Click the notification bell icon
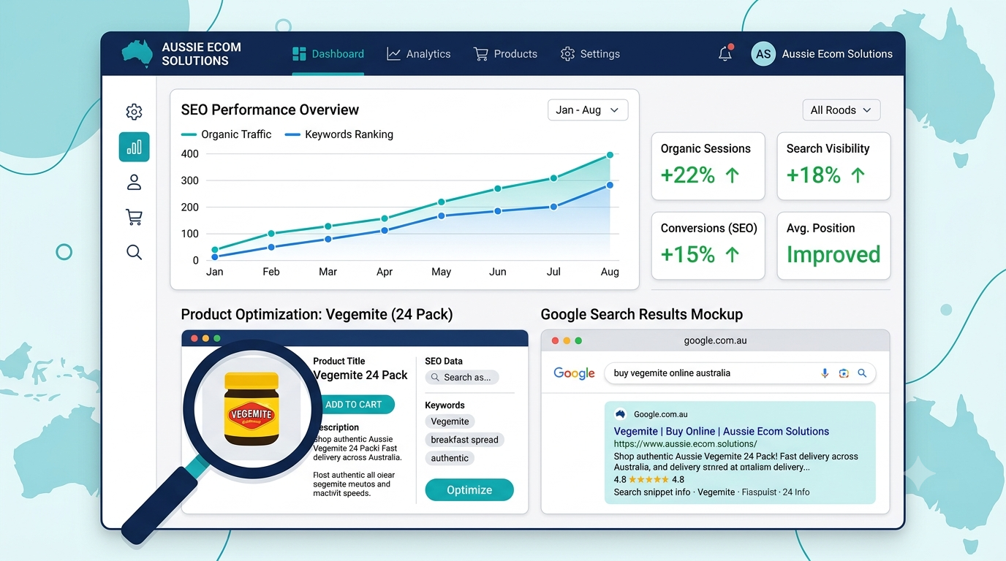 725,53
